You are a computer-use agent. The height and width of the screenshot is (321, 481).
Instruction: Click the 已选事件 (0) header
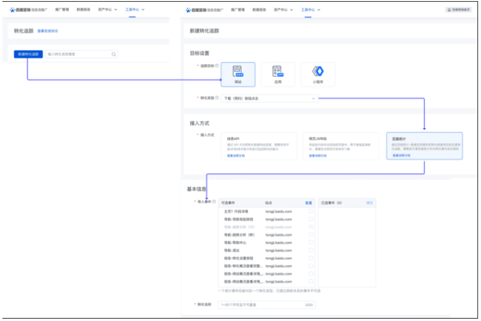click(x=331, y=203)
